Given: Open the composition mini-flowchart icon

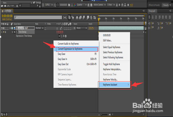Looking at the screenshot, I should (x=65, y=18).
